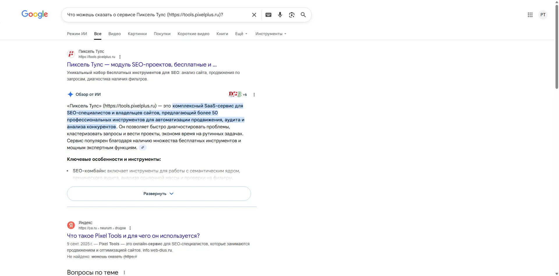Open three-dot menu for the Яндекс result
The image size is (559, 276).
coord(130,228)
